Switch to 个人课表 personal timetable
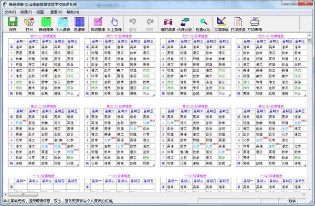The height and width of the screenshot is (206, 315). pos(62,24)
